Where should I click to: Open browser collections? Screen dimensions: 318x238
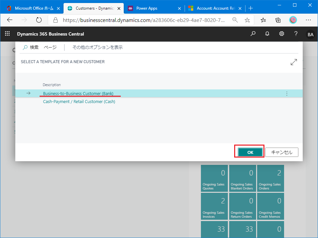point(278,20)
